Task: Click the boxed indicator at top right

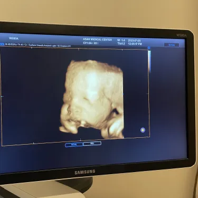Action: (172, 45)
